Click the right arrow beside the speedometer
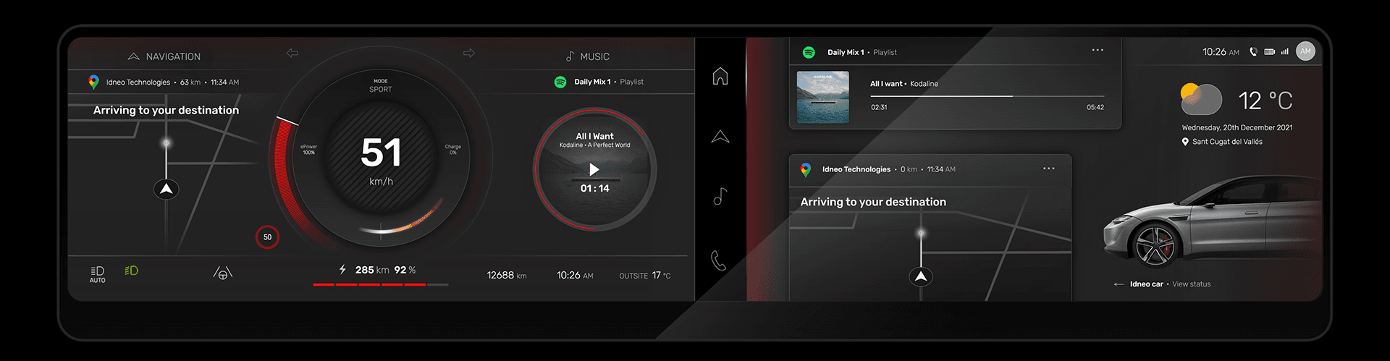This screenshot has width=1390, height=361. point(469,53)
